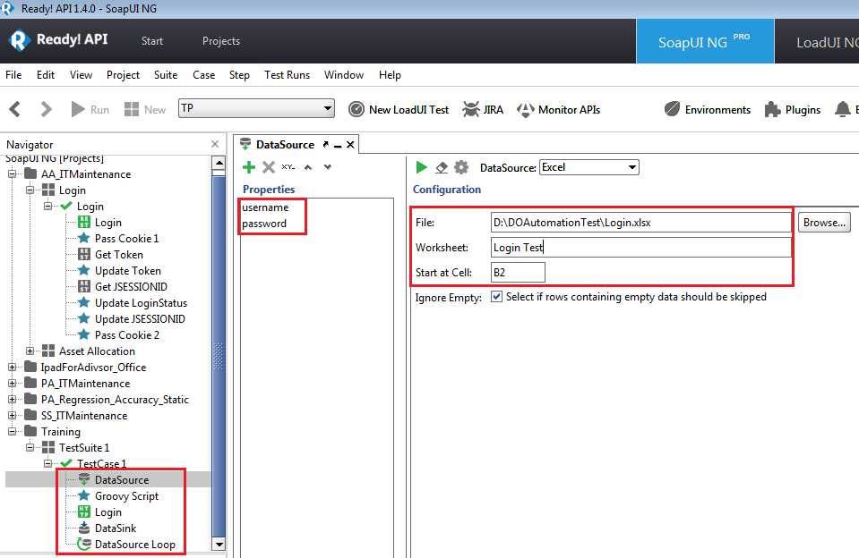The width and height of the screenshot is (859, 558).
Task: Open New LoadUI Test
Action: click(399, 109)
